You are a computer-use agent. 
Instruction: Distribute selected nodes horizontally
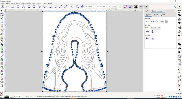[148, 38]
